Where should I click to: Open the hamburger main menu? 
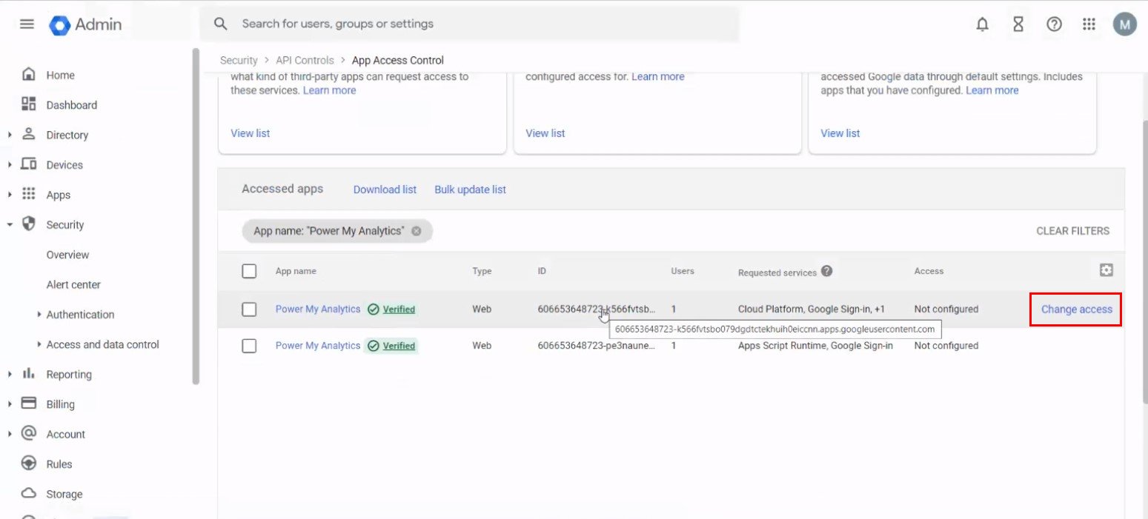[27, 24]
